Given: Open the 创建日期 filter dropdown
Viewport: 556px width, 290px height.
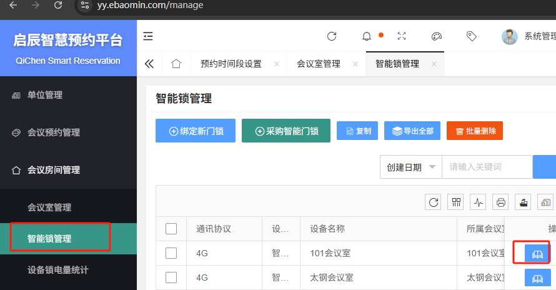Looking at the screenshot, I should click(410, 167).
